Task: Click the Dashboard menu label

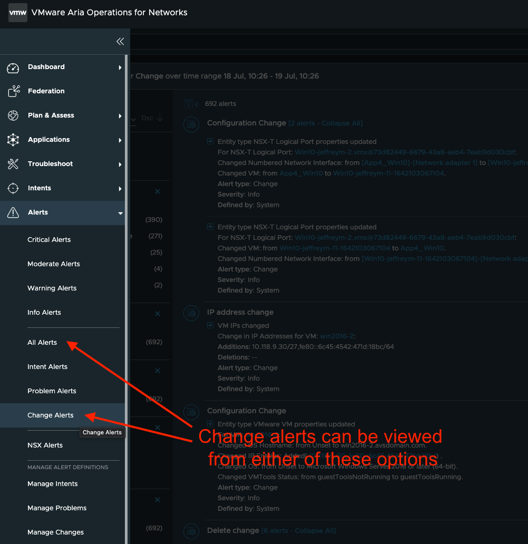Action: click(46, 67)
